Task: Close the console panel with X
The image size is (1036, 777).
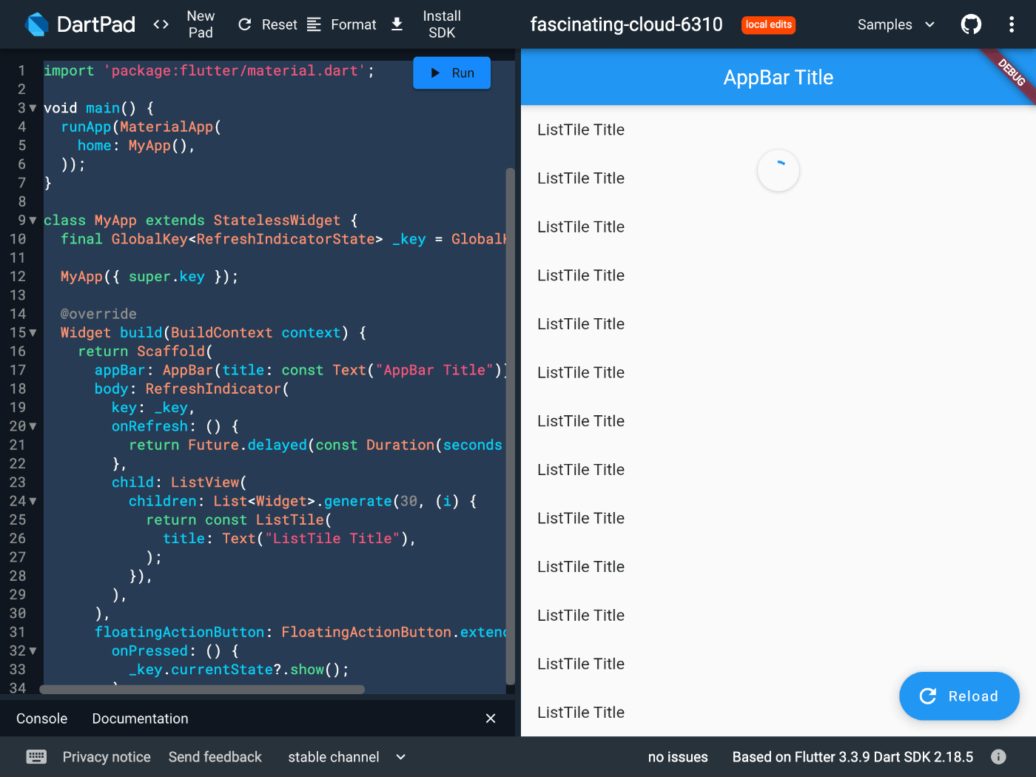Action: tap(491, 719)
